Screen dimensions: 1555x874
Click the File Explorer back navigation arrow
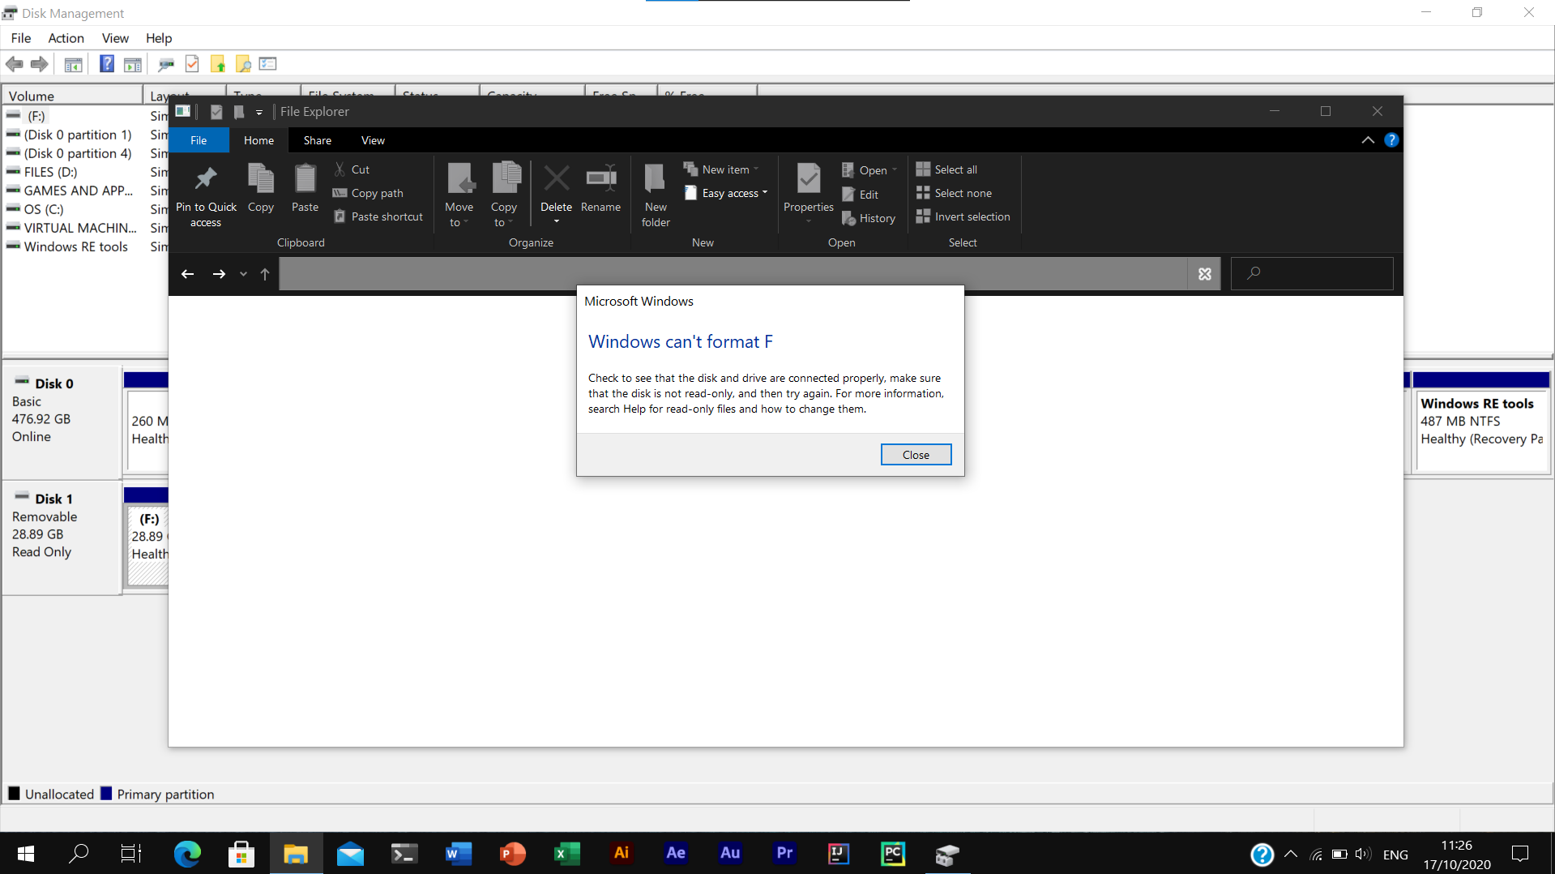[x=187, y=274]
